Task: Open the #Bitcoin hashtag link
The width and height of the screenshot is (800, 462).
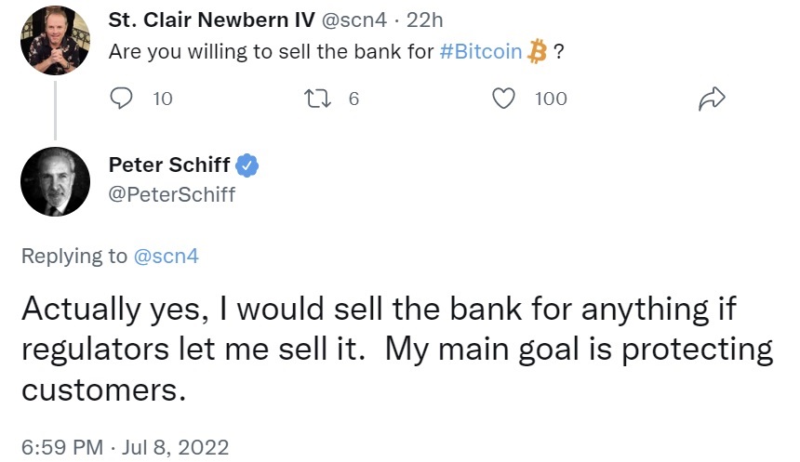Action: [x=481, y=51]
